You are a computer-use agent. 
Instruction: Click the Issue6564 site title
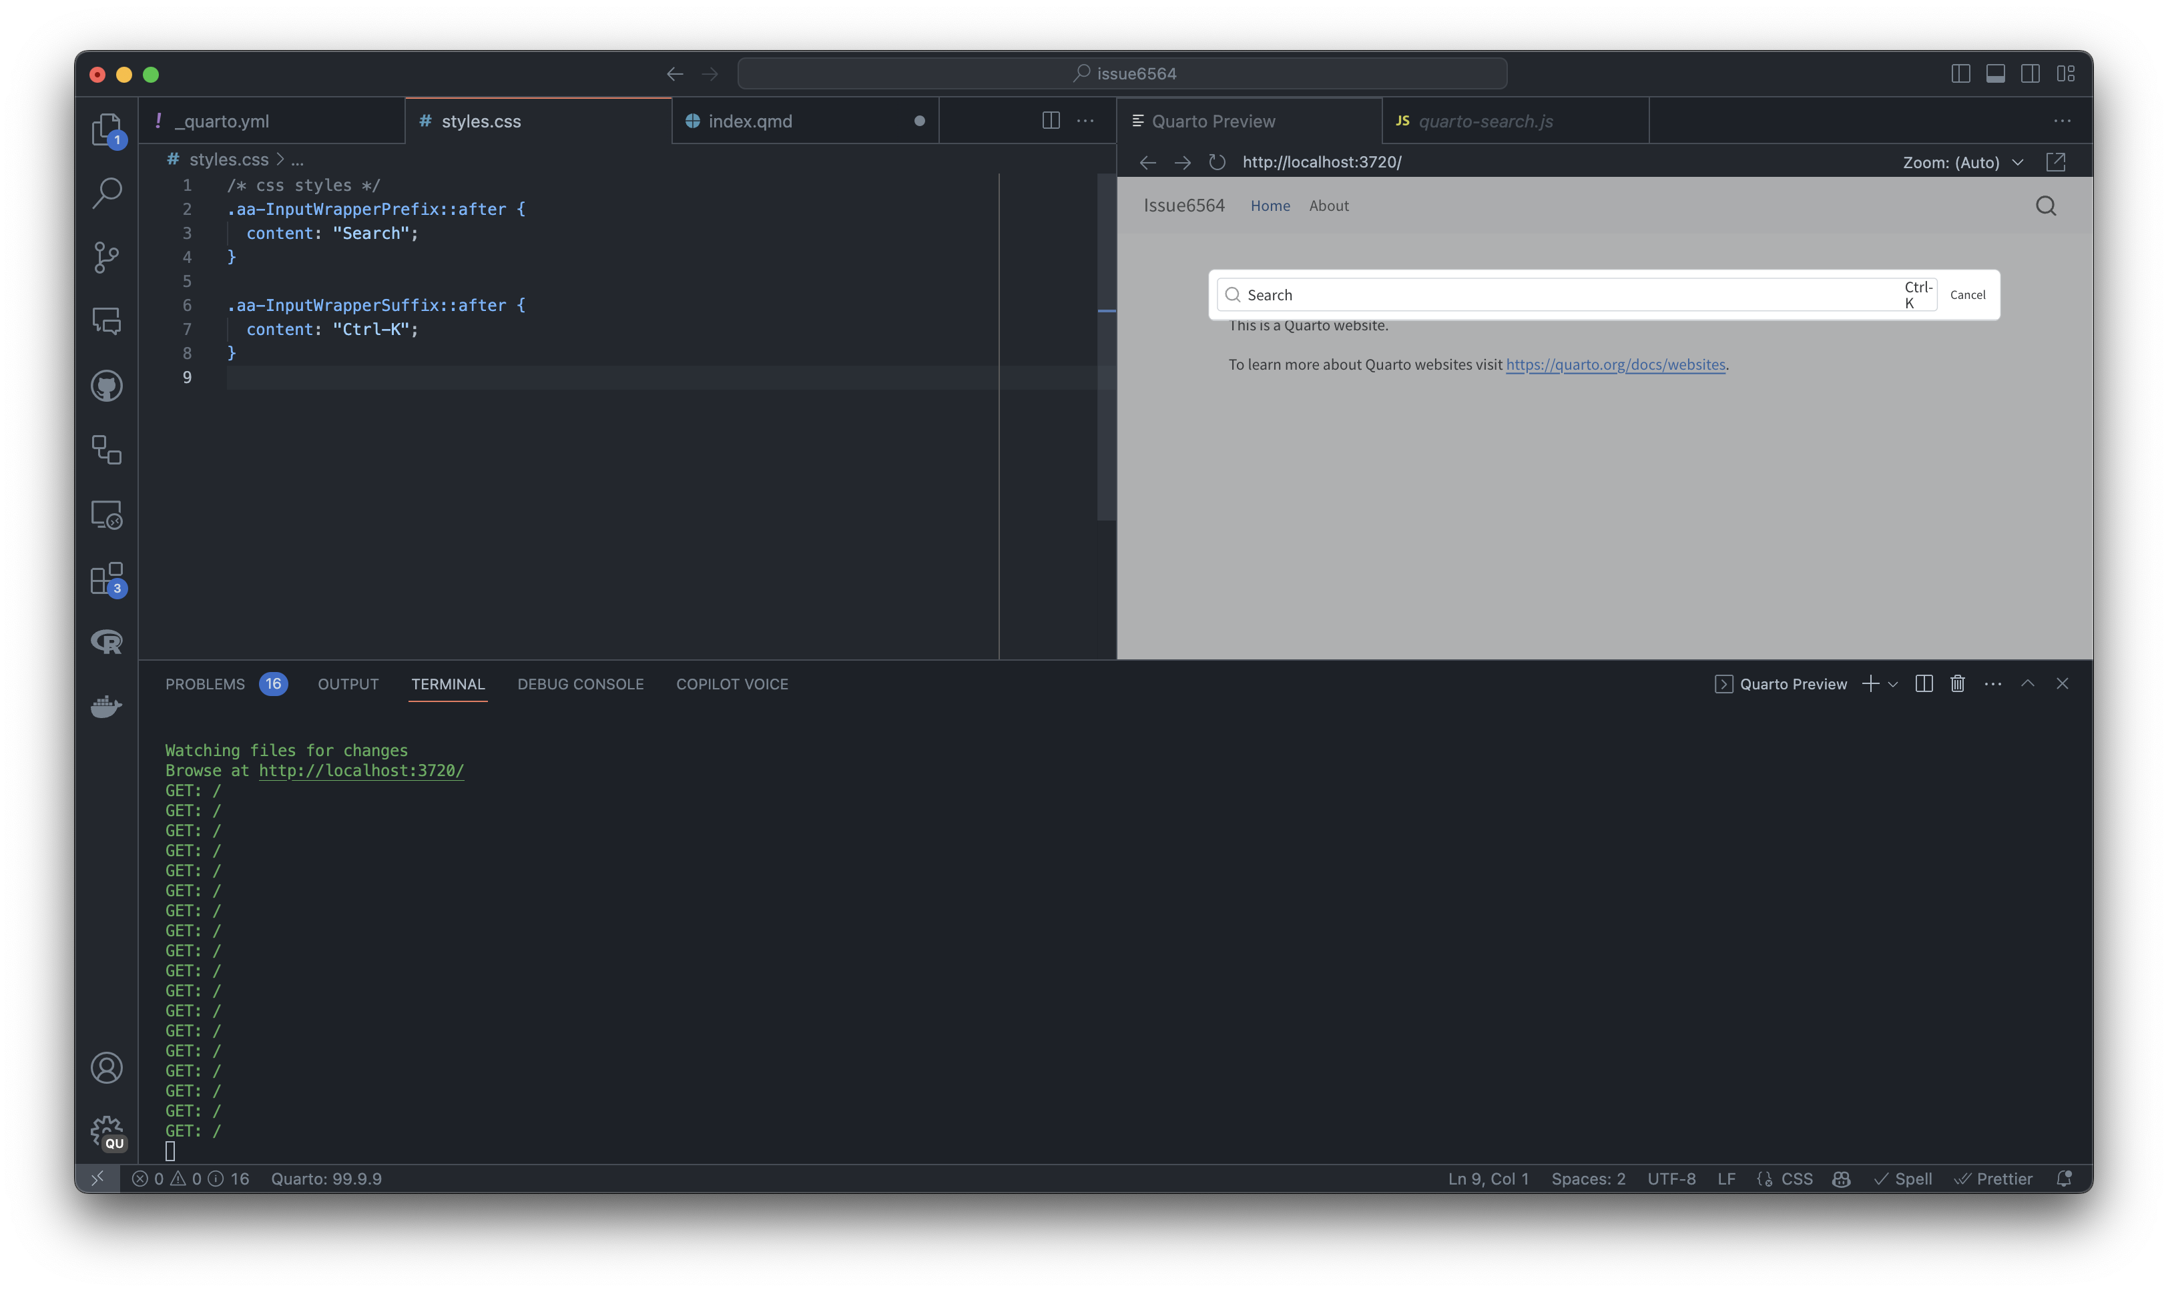click(1184, 206)
